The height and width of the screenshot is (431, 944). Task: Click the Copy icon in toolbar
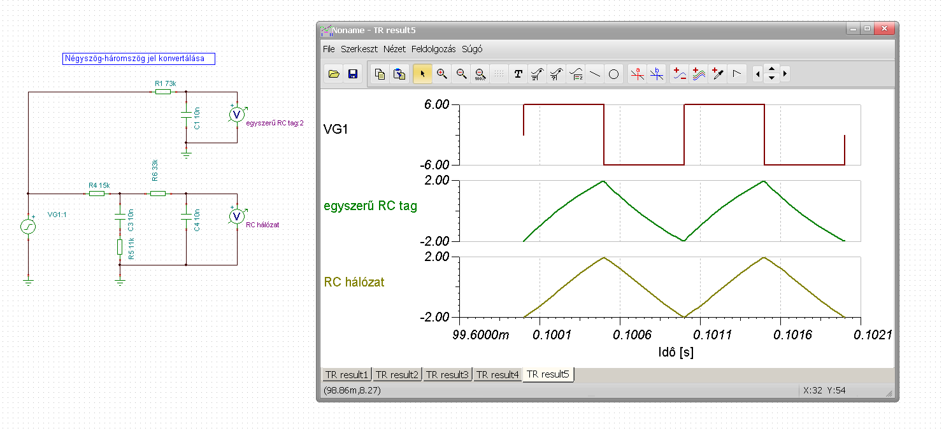[380, 74]
